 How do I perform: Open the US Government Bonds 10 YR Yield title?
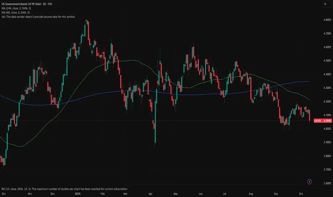(27, 4)
